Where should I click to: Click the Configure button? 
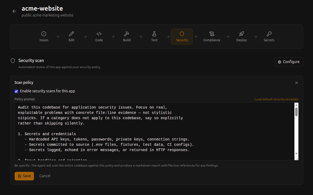(289, 62)
